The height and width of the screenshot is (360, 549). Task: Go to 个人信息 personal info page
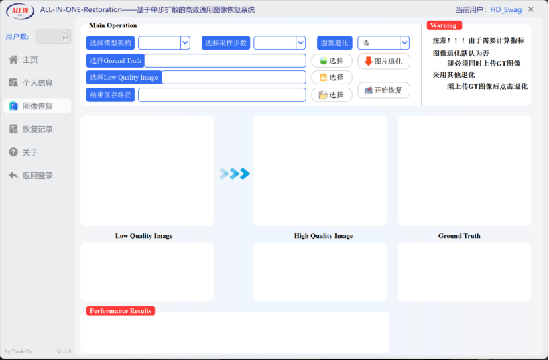pos(38,83)
